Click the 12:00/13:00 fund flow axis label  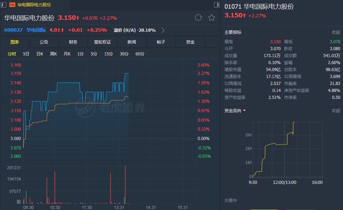click(284, 182)
